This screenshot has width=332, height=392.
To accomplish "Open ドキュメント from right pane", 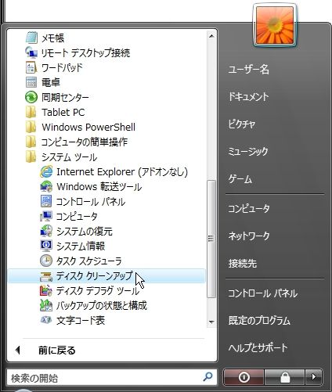I will [x=248, y=97].
